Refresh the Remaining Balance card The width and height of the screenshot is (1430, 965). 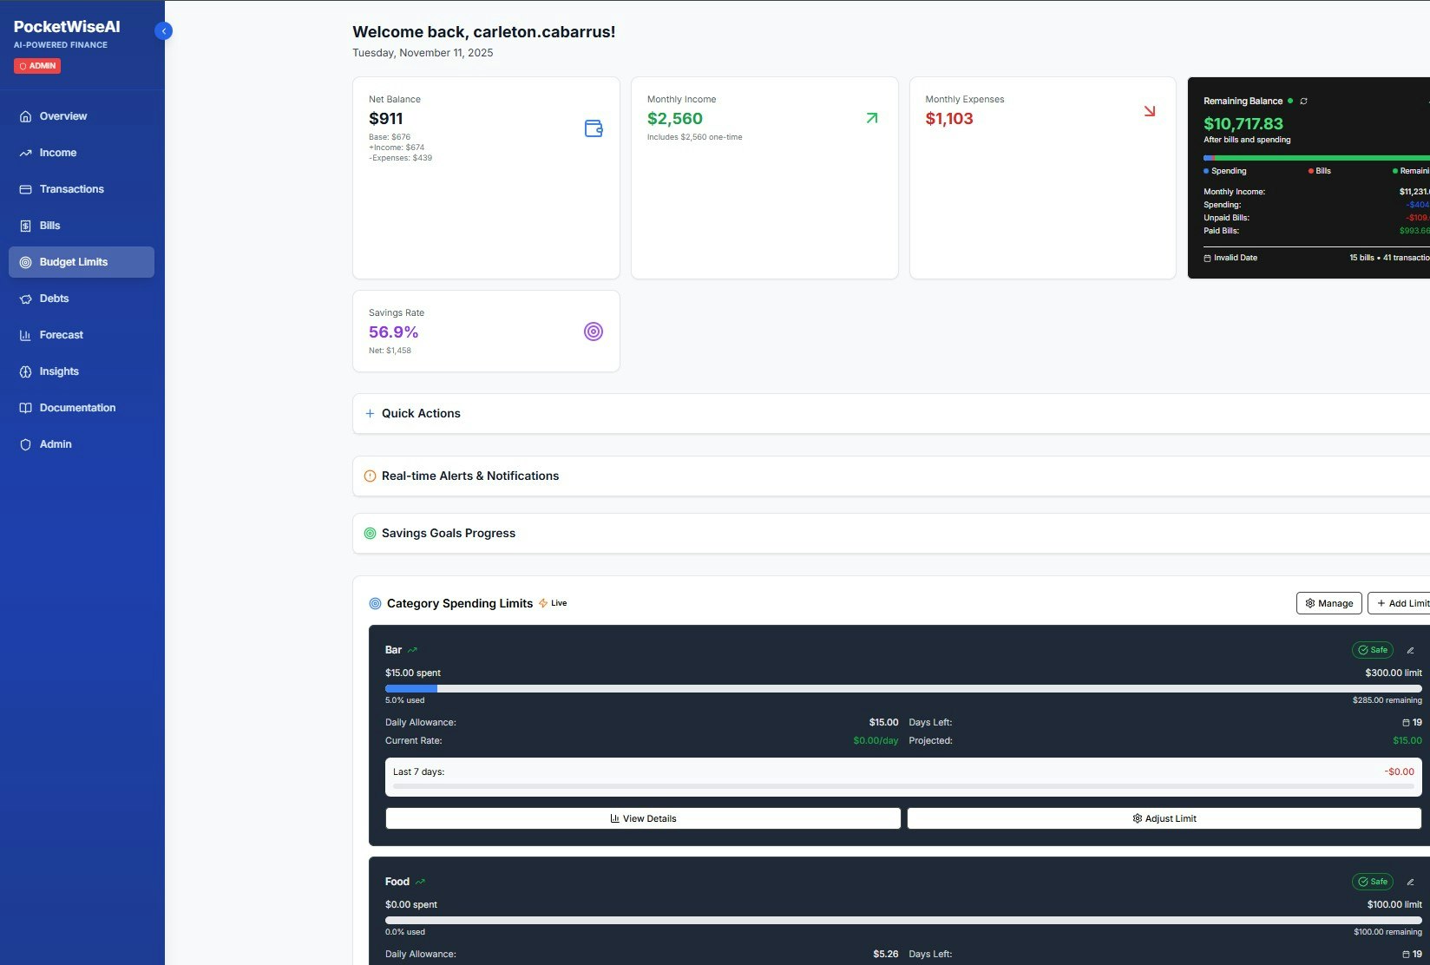pos(1303,102)
